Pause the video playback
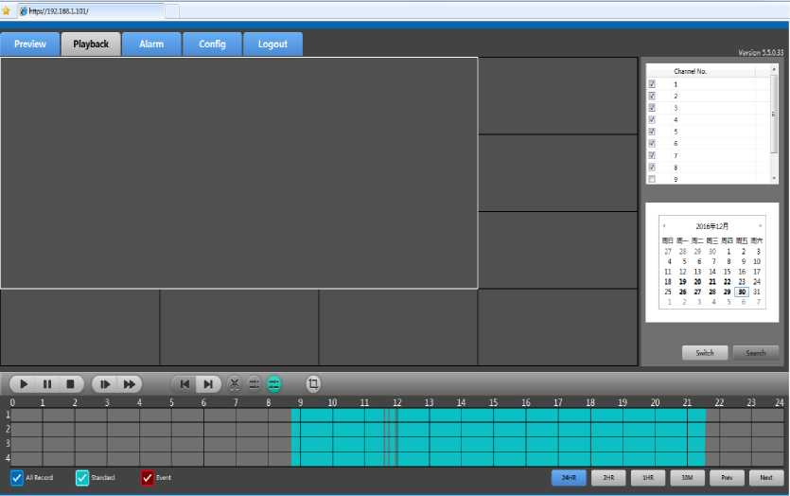790x496 pixels. coord(47,384)
